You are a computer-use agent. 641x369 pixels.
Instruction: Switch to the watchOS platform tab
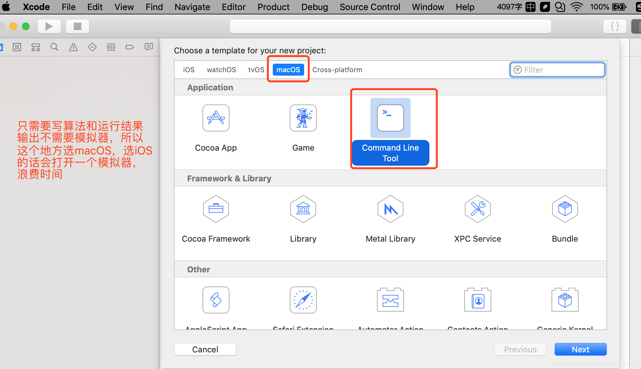(x=221, y=70)
